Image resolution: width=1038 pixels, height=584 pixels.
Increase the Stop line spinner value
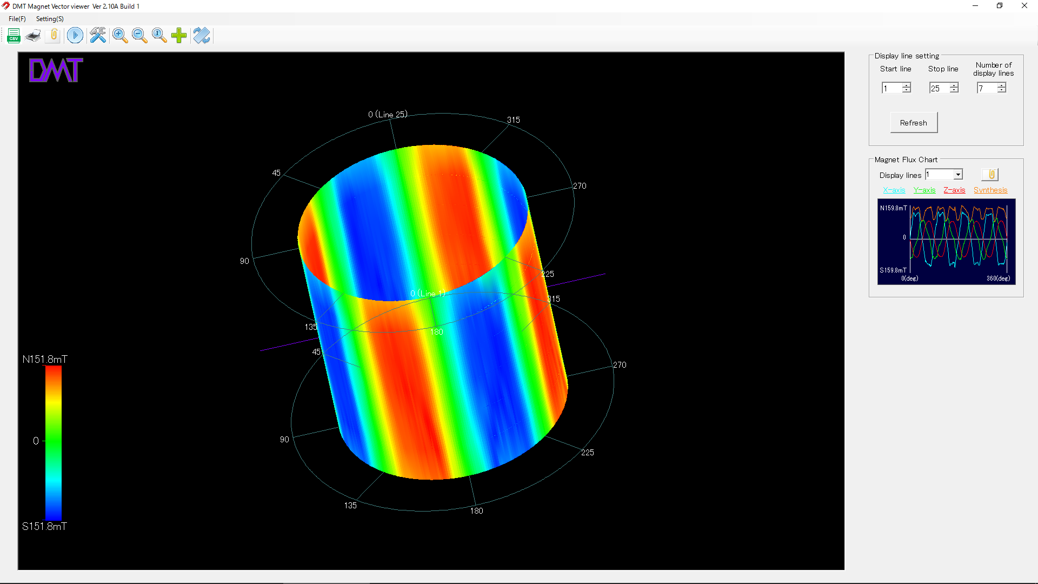[x=954, y=85]
